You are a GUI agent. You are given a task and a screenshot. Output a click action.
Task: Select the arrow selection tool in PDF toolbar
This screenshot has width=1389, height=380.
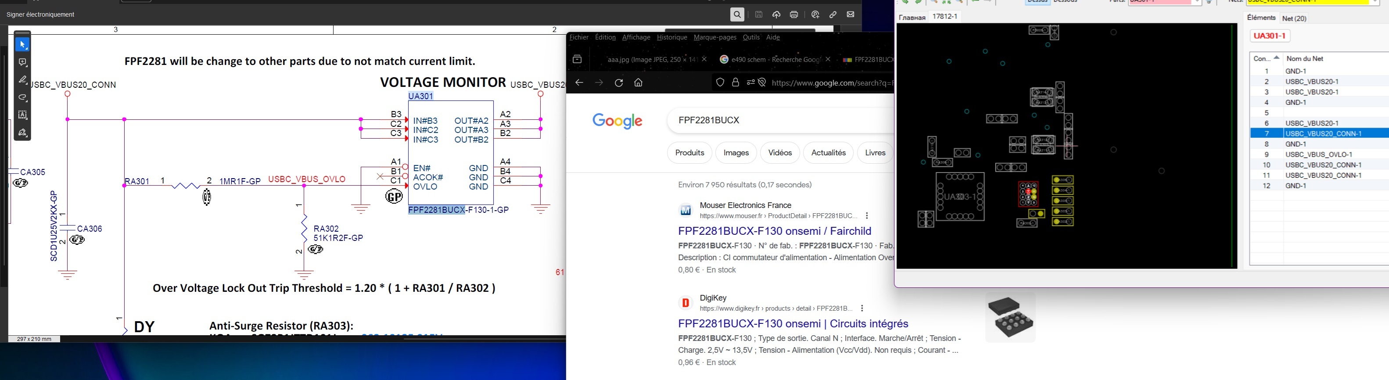[x=22, y=45]
